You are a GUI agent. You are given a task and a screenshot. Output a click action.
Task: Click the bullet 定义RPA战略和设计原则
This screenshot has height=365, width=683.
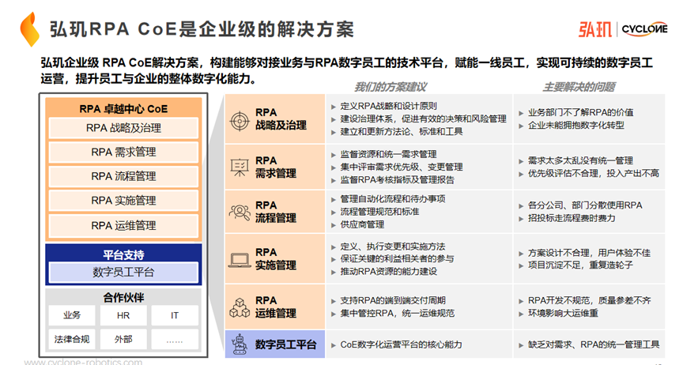388,106
